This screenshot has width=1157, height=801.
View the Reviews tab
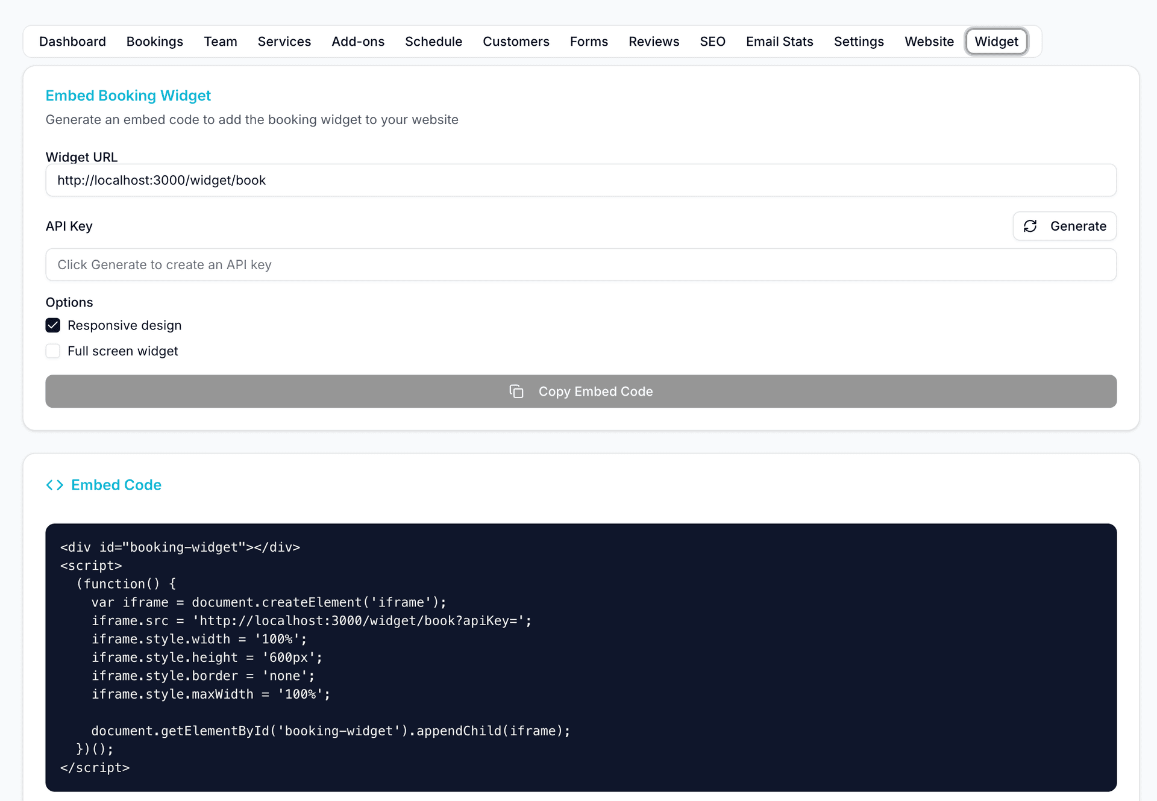click(654, 41)
